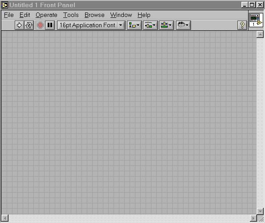Screen dimensions: 265x223
Task: Click the Run Continuously button
Action: coord(29,25)
